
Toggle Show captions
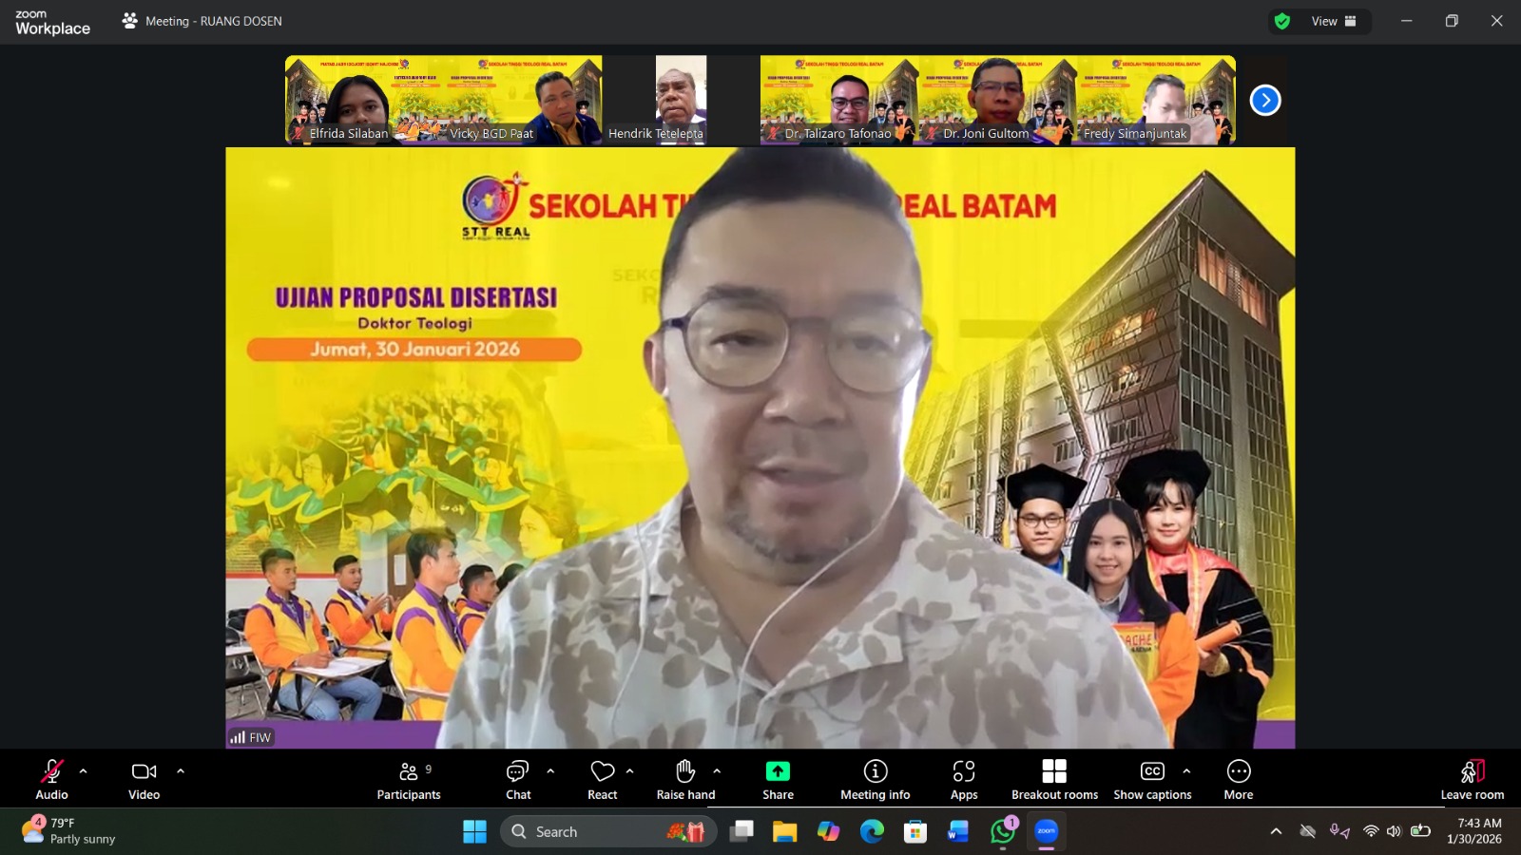[1152, 779]
